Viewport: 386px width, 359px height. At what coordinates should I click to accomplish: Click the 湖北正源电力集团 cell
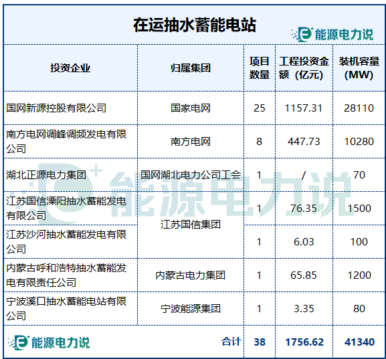(x=70, y=175)
